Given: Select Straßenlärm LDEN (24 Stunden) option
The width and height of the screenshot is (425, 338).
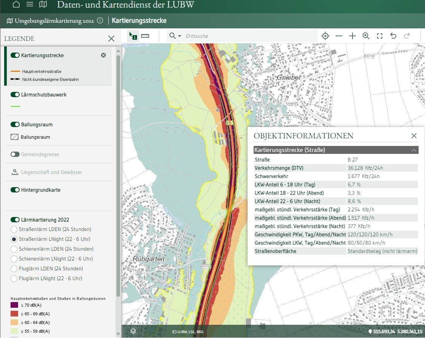Looking at the screenshot, I should click(x=14, y=229).
